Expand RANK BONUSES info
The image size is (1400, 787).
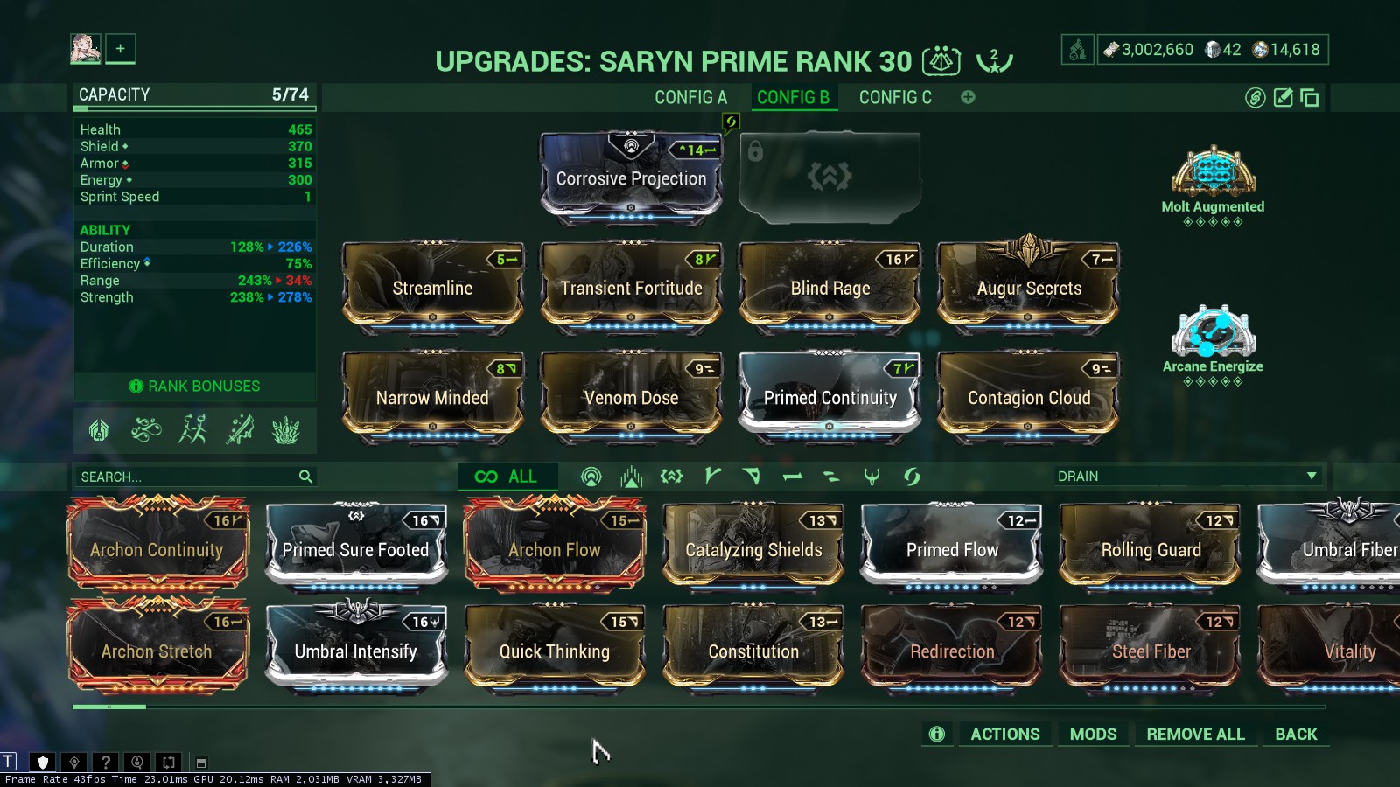[194, 386]
